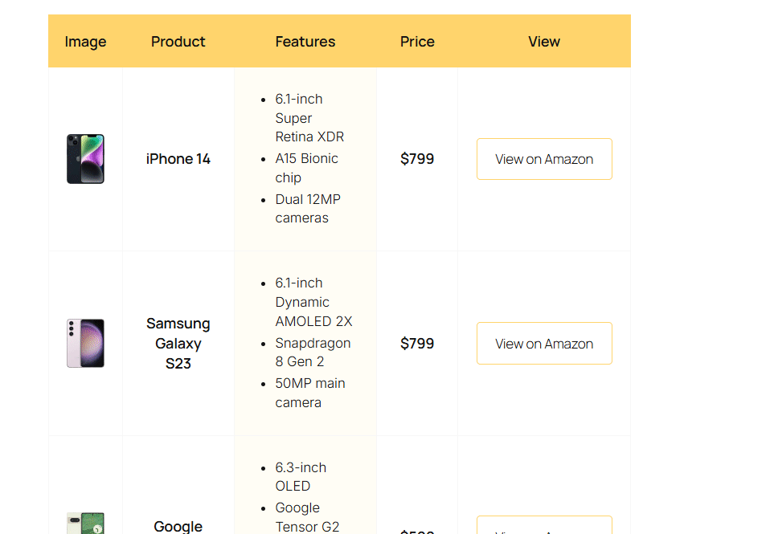Image resolution: width=774 pixels, height=534 pixels.
Task: Click the Price column header
Action: [x=417, y=42]
